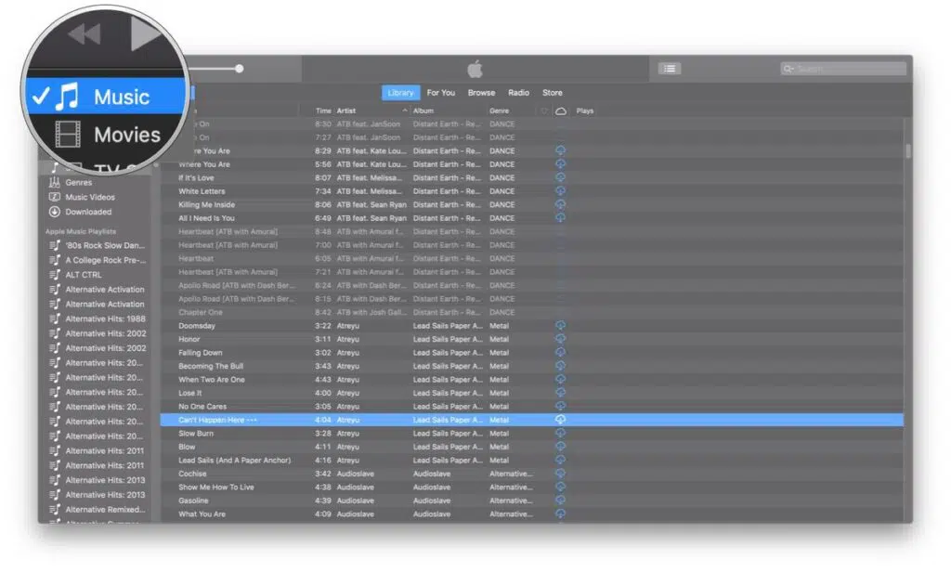Click the Plays column header
Viewport: 951px width, 572px height.
pyautogui.click(x=585, y=111)
